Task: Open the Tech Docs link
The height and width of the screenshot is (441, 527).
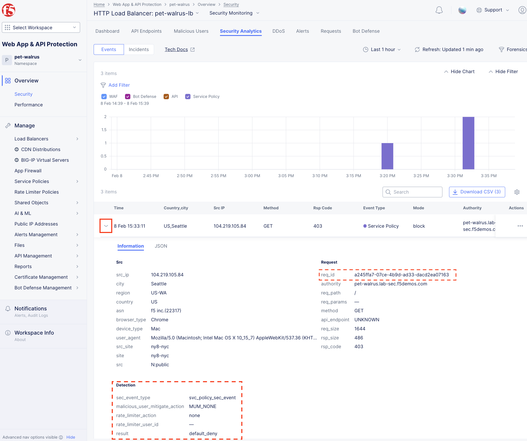Action: coord(176,49)
